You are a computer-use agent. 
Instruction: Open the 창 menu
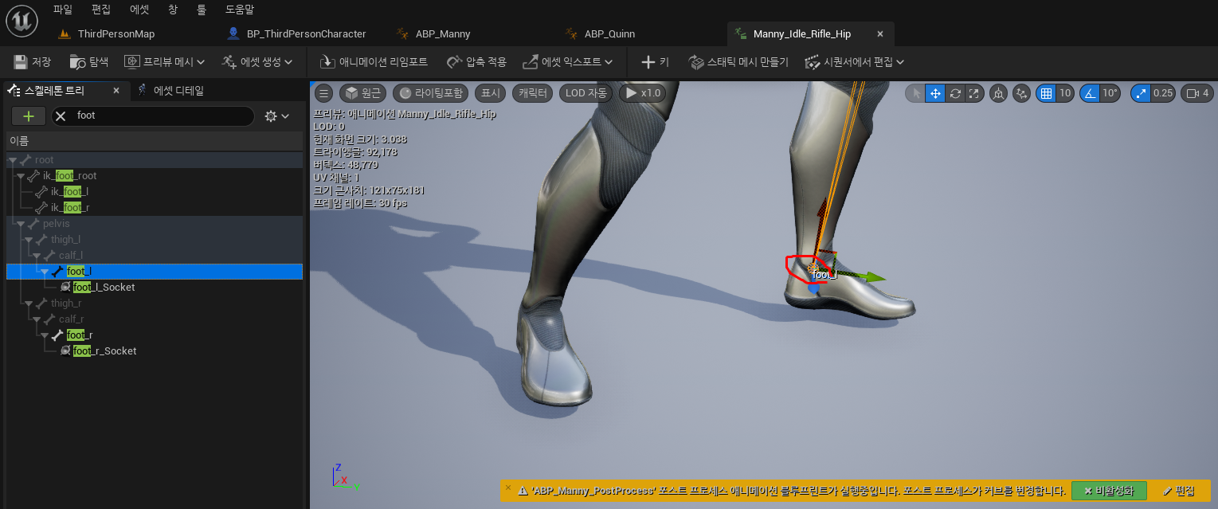click(173, 10)
